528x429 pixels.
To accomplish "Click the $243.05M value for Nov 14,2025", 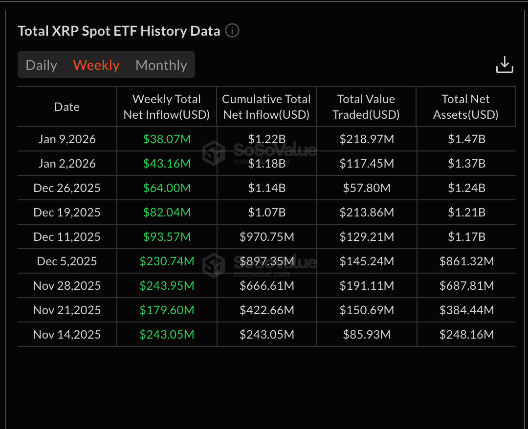I will click(x=167, y=334).
